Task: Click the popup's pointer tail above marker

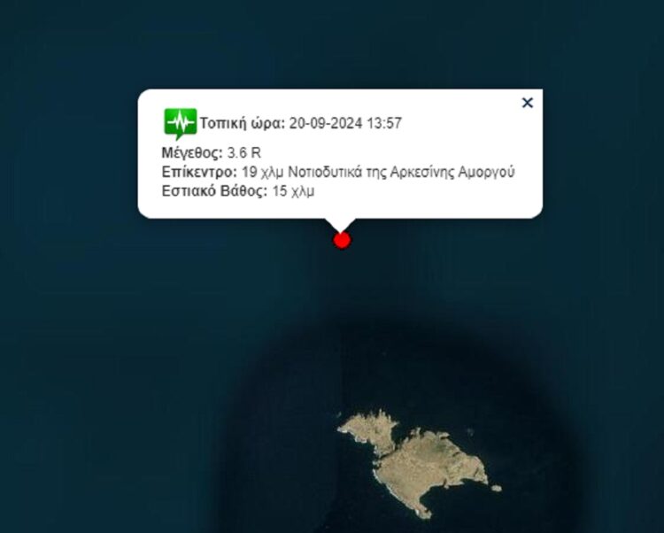Action: click(x=340, y=225)
